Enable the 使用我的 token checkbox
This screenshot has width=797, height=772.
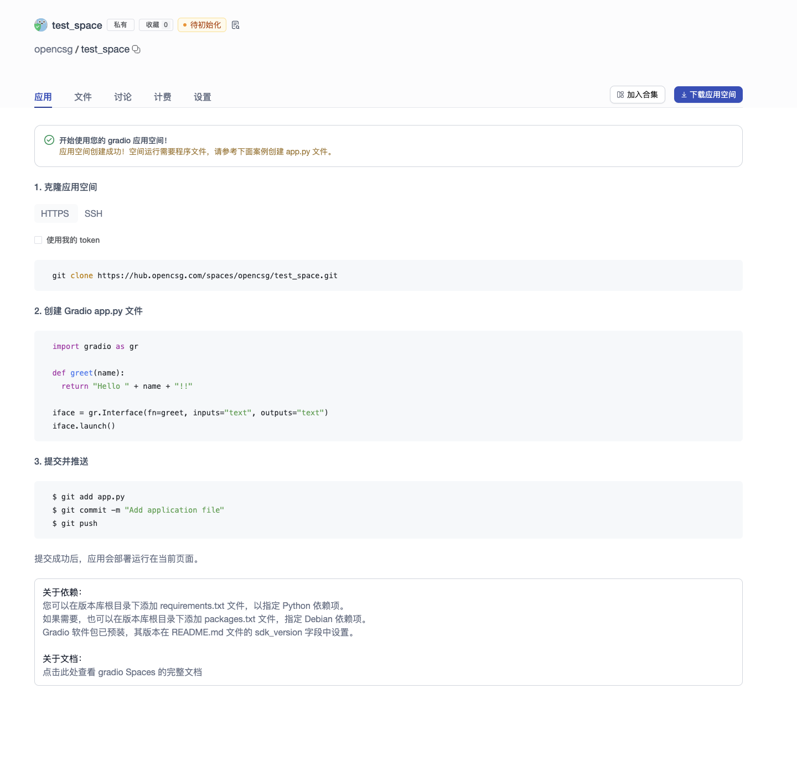(38, 240)
